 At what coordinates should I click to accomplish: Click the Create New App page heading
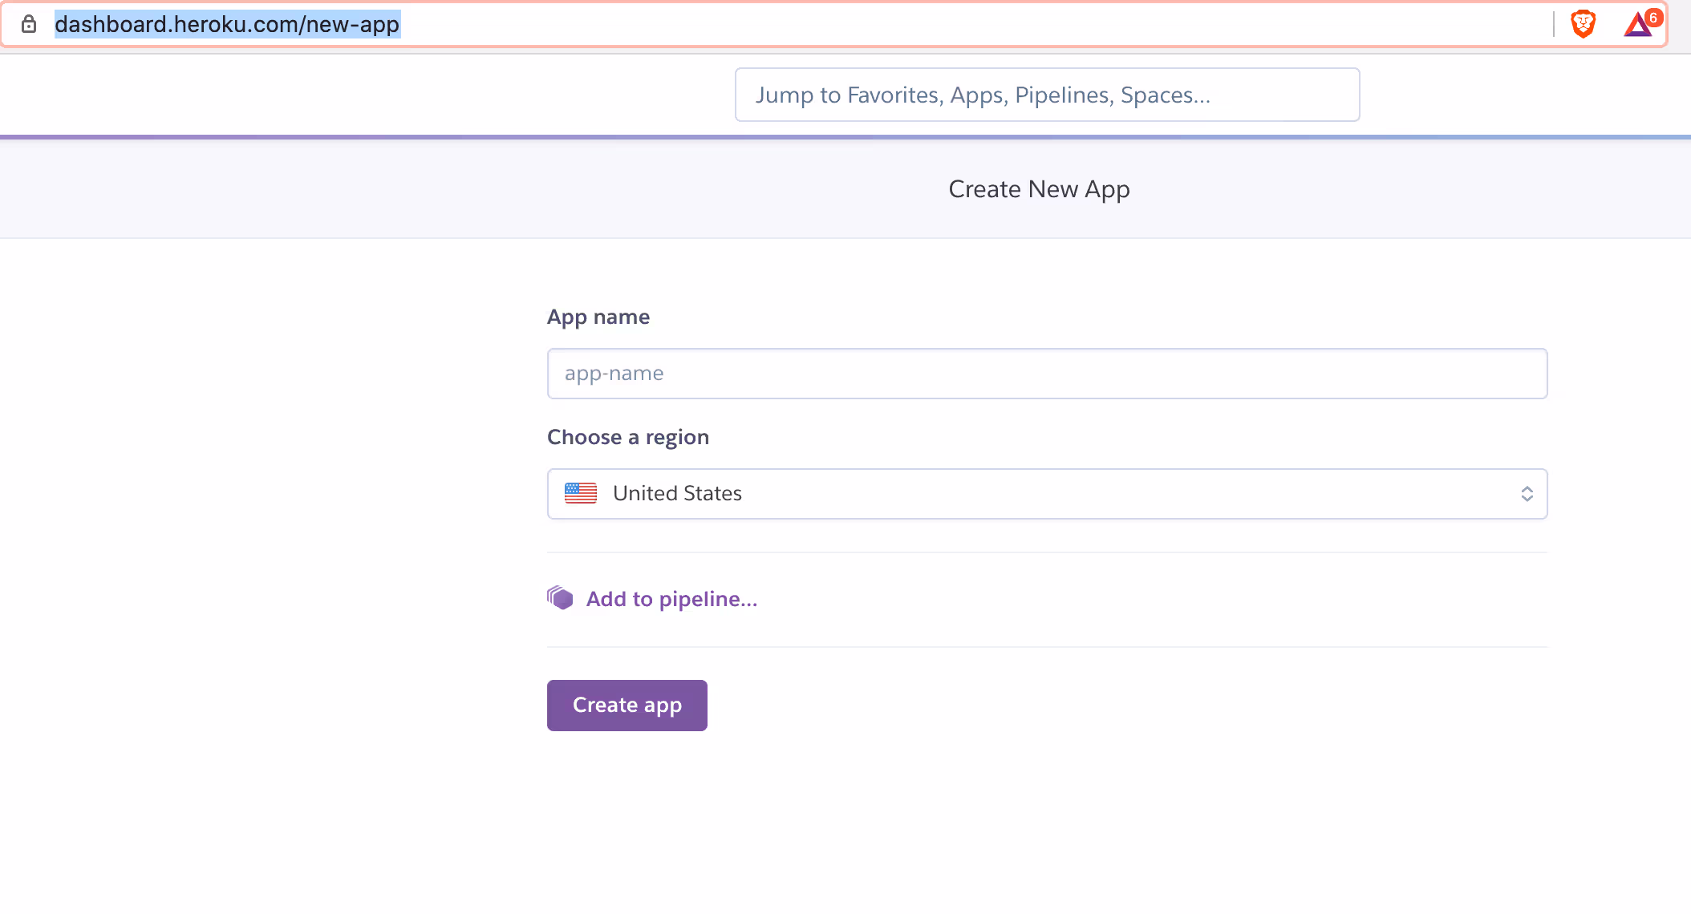pyautogui.click(x=1039, y=188)
